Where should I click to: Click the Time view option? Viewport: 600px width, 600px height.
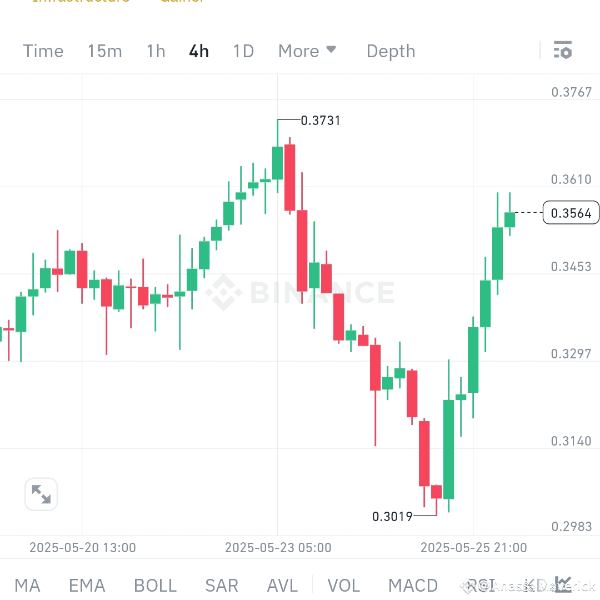pos(43,51)
